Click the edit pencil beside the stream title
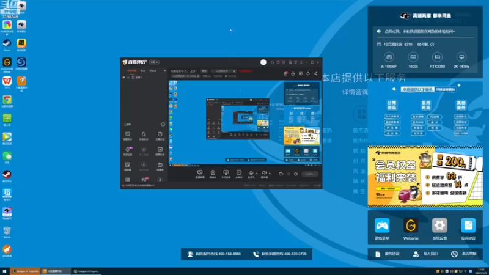 [x=234, y=71]
